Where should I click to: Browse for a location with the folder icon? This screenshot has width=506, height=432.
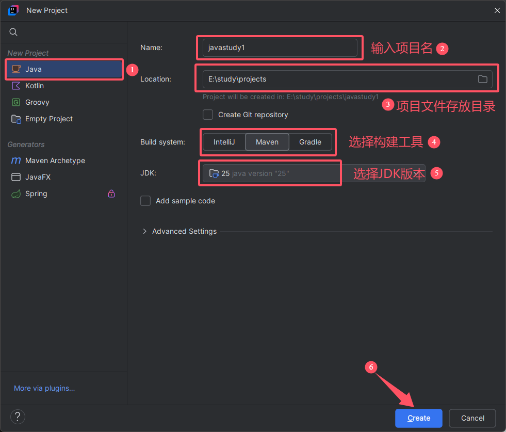point(482,79)
